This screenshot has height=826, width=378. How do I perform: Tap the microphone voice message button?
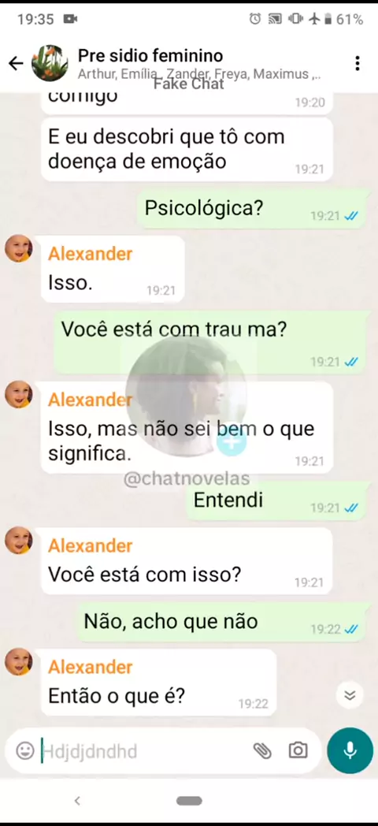pos(350,750)
